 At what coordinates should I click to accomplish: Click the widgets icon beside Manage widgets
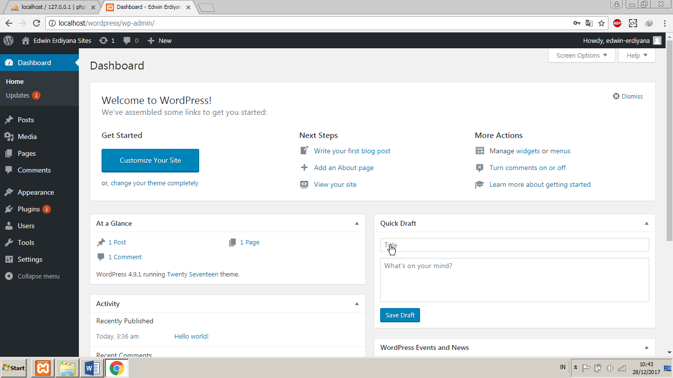pos(480,151)
